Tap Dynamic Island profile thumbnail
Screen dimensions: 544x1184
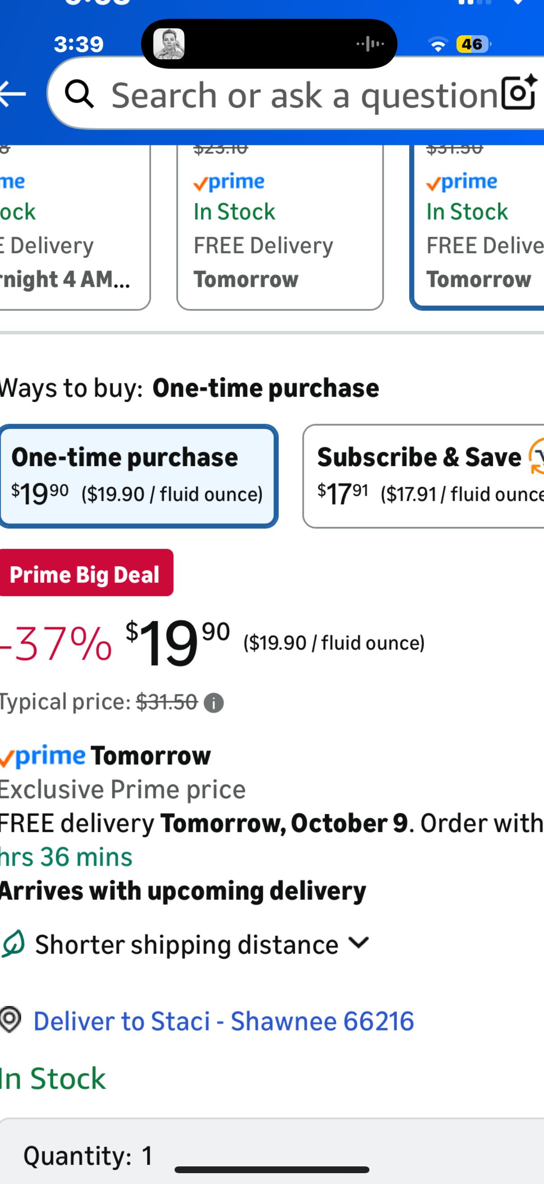click(169, 44)
